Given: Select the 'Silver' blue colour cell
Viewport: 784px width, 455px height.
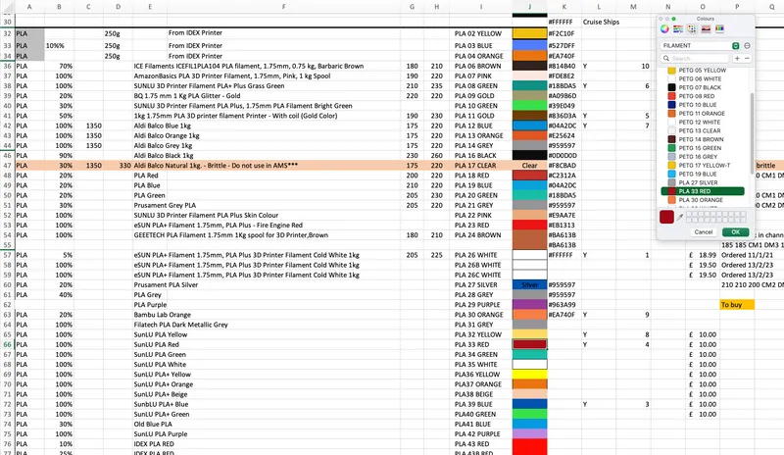Looking at the screenshot, I should 529,284.
